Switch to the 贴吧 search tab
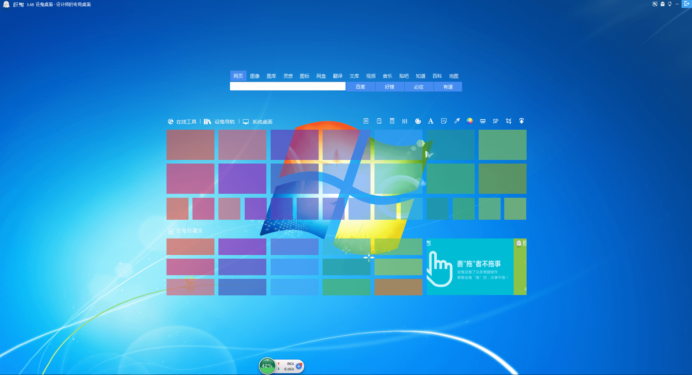 coord(404,76)
